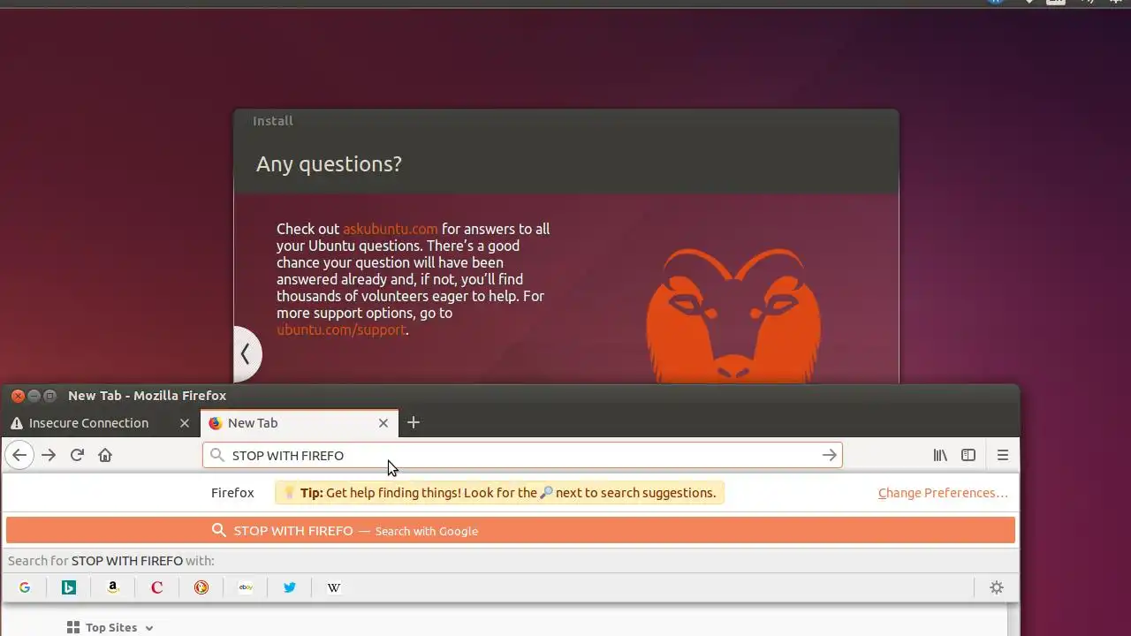Viewport: 1131px width, 636px height.
Task: Select 'STOP WITH FIREFO' Search with Google suggestion
Action: [x=511, y=530]
